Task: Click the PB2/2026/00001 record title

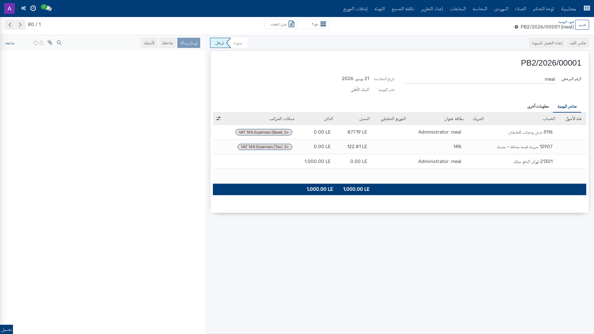Action: 551,63
